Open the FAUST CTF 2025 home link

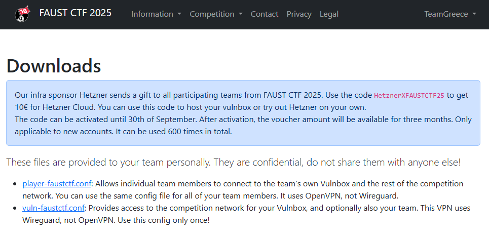(x=75, y=13)
